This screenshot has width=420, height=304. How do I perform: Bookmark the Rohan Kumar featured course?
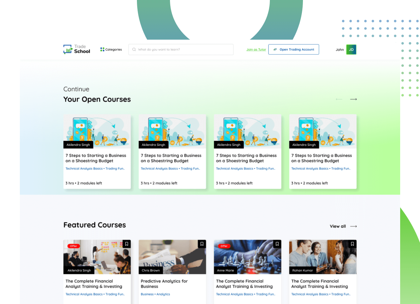[x=353, y=244]
